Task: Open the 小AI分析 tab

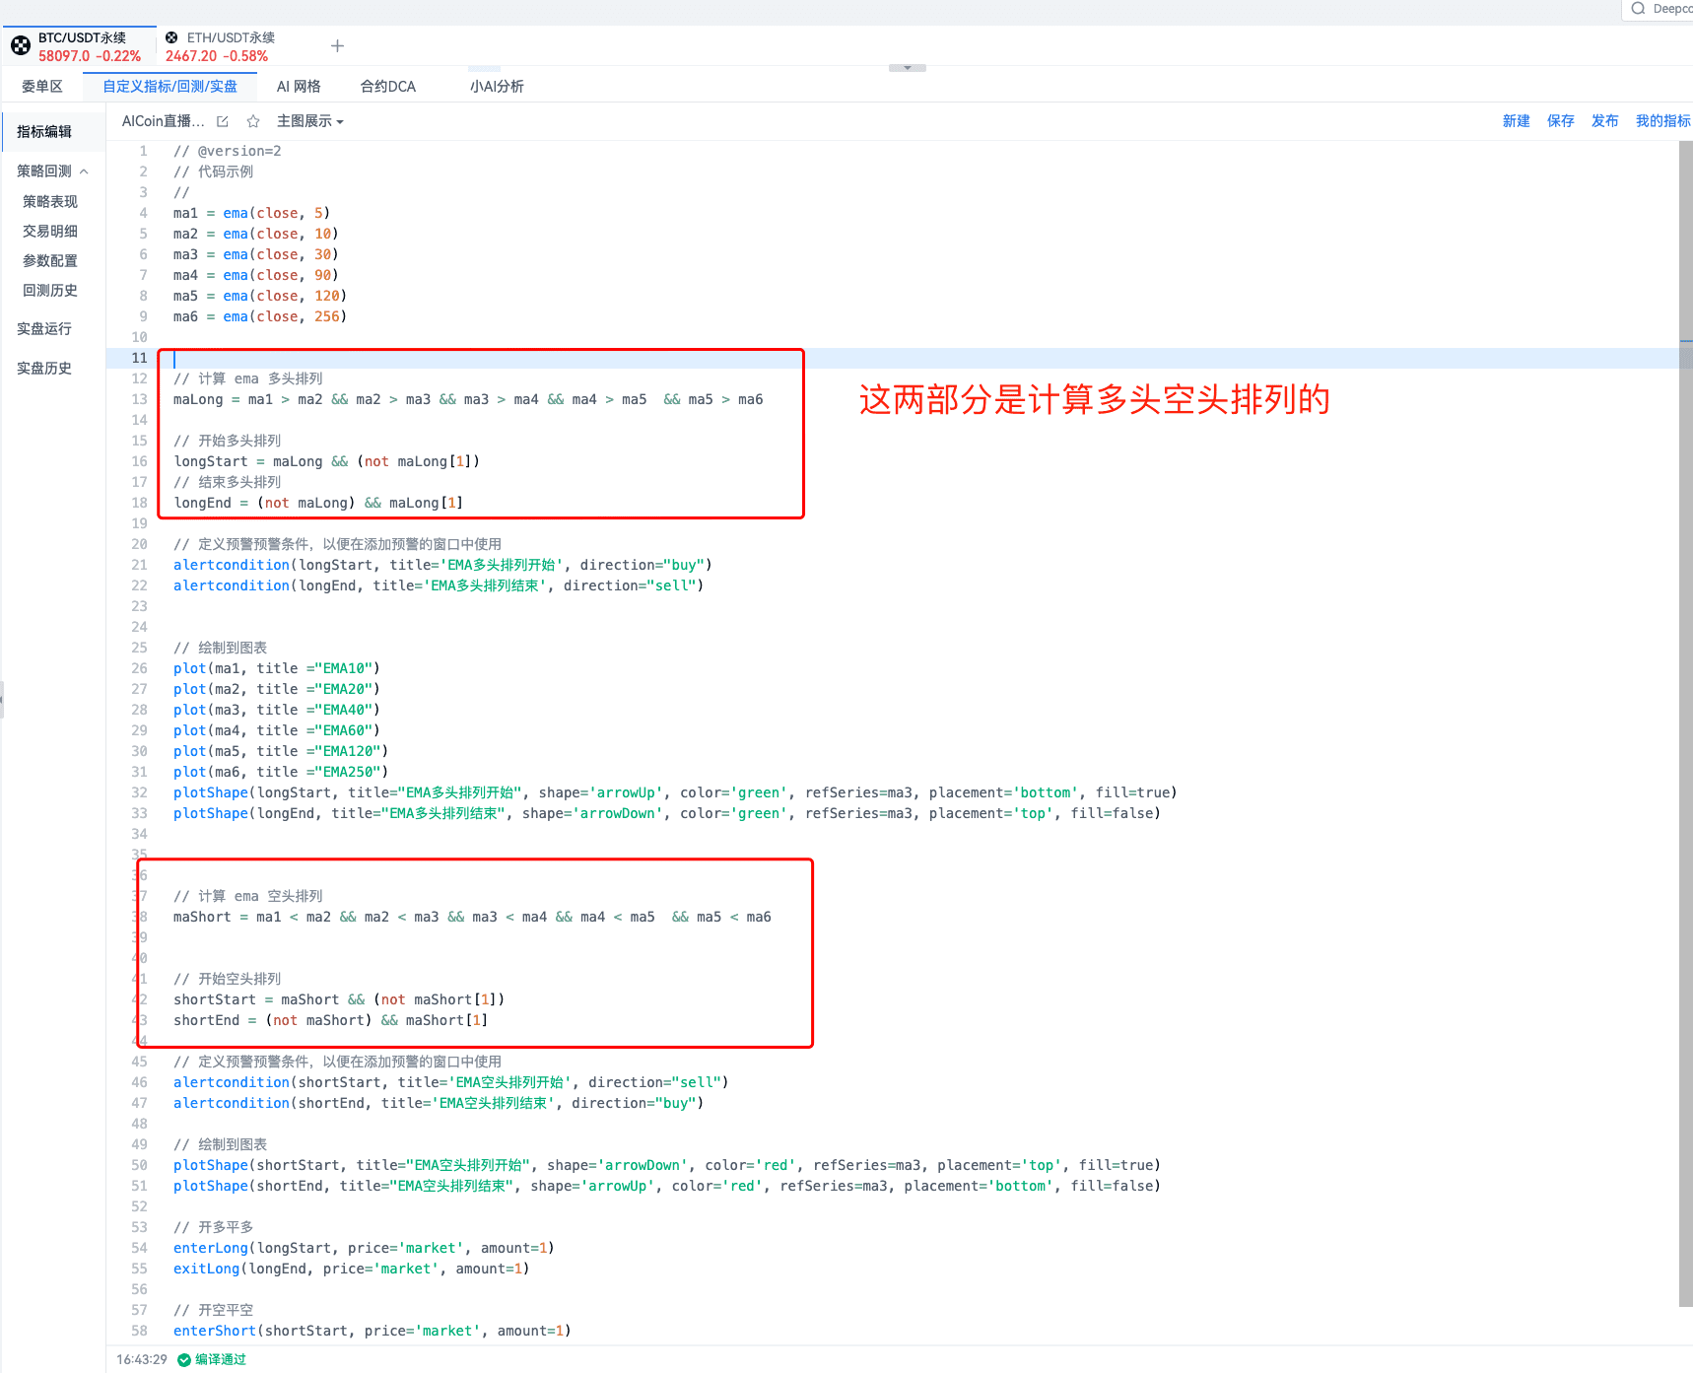Action: 497,87
